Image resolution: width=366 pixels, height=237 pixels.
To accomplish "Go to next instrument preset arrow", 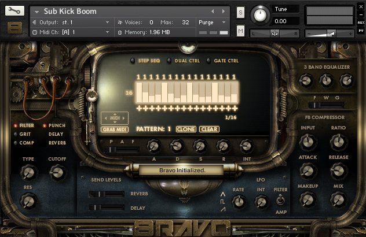I will pos(224,11).
